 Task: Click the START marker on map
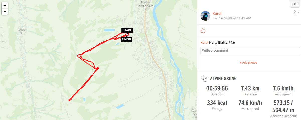[x=127, y=30]
